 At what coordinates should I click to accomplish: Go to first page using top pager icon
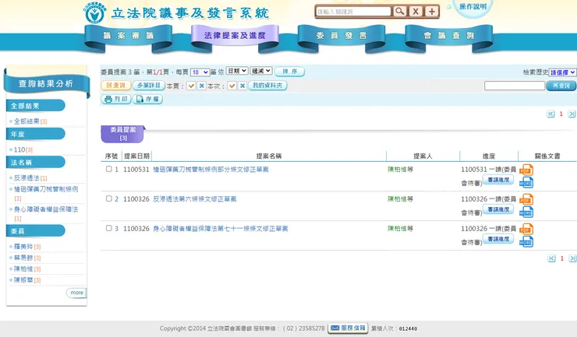(550, 114)
